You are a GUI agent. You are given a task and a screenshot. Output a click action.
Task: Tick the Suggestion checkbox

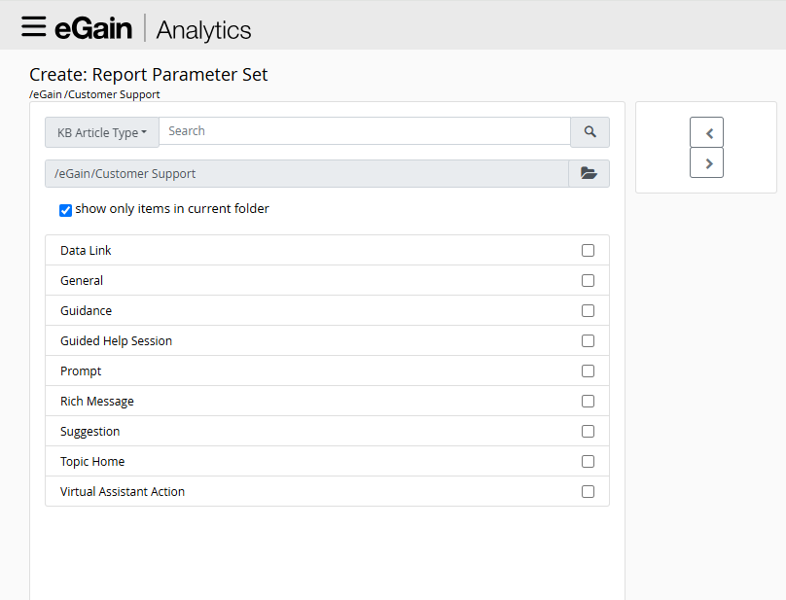588,431
